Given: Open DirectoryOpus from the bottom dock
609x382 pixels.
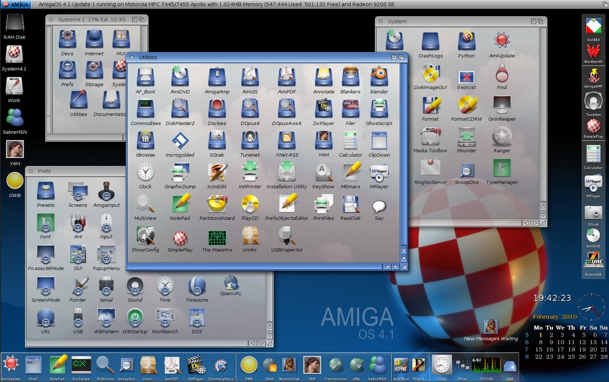Looking at the screenshot, I should tap(220, 365).
